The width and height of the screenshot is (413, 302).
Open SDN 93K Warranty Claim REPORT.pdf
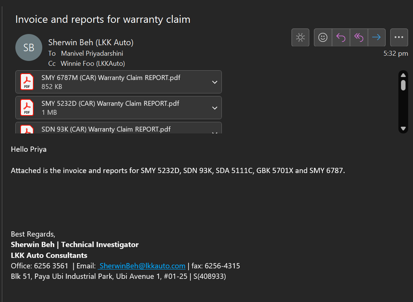(106, 129)
